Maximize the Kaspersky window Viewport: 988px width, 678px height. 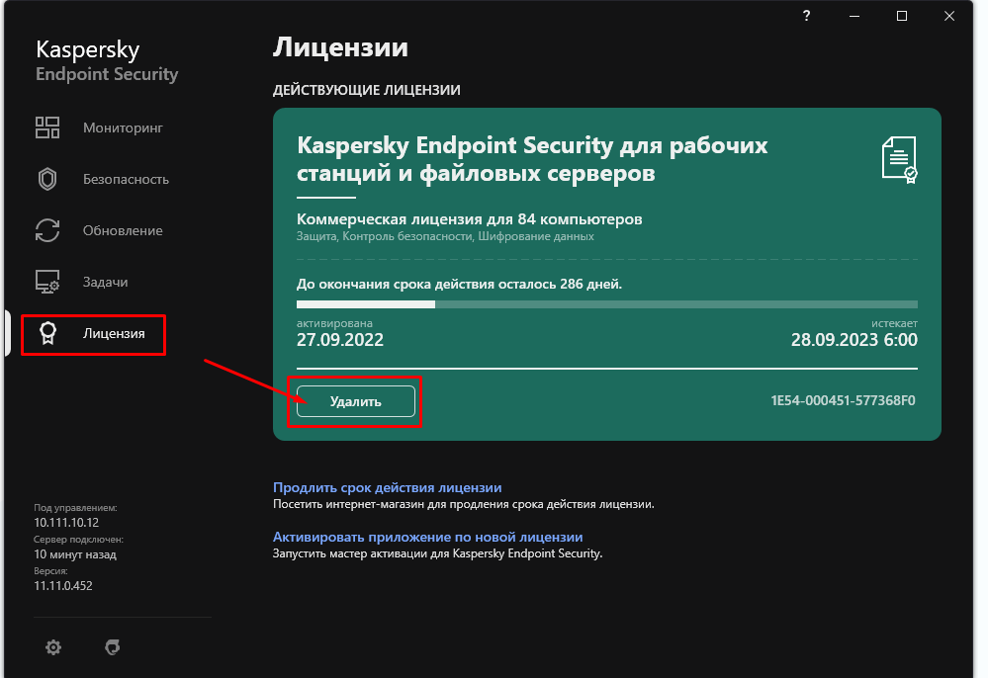[902, 16]
